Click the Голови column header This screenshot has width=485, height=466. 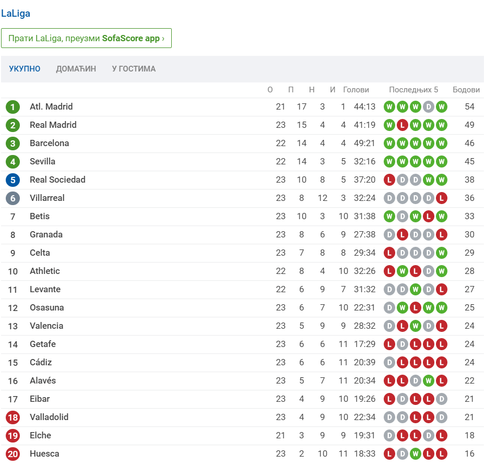(356, 90)
